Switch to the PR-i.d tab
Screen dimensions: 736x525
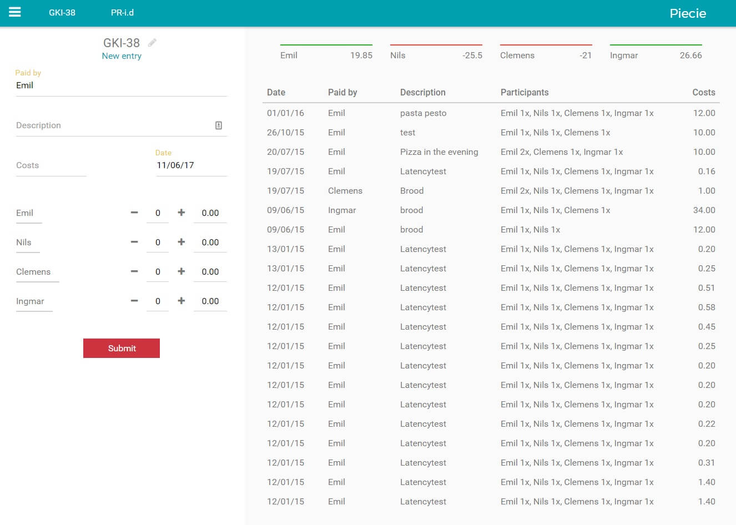click(x=122, y=13)
